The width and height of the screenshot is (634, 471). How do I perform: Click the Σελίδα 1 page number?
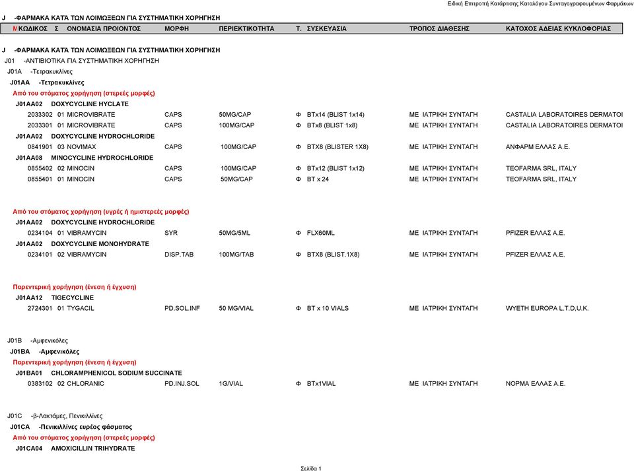point(311,468)
